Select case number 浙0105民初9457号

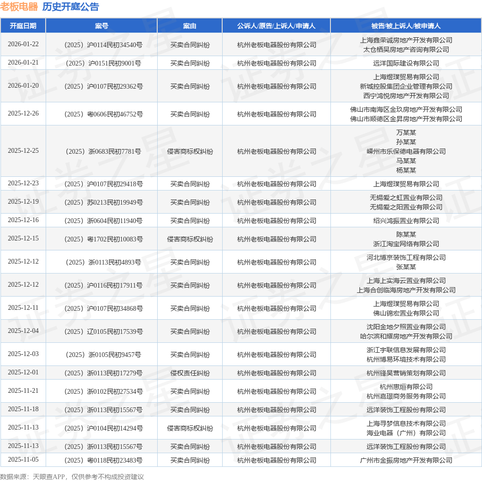(x=103, y=355)
